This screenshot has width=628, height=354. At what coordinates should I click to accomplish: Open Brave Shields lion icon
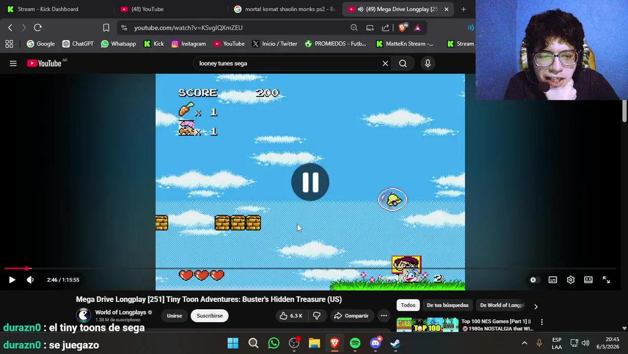[x=402, y=28]
